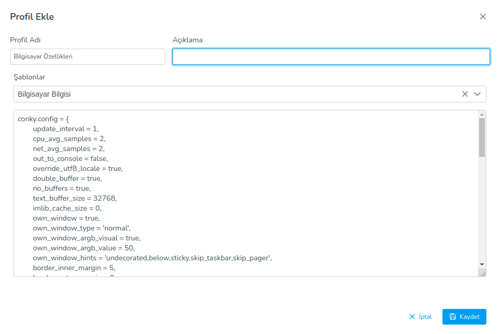The height and width of the screenshot is (334, 500).
Task: Click the İptal cancel link
Action: 425,317
